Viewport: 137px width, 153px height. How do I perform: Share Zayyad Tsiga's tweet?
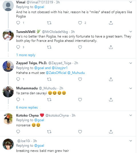pos(111,79)
